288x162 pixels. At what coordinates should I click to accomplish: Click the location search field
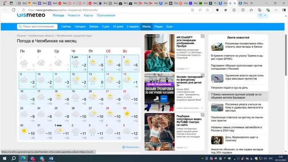[x=38, y=27]
